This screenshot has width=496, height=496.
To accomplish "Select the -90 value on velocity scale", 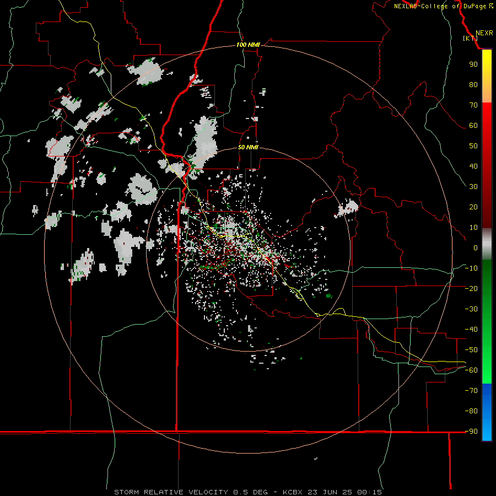I will [471, 432].
